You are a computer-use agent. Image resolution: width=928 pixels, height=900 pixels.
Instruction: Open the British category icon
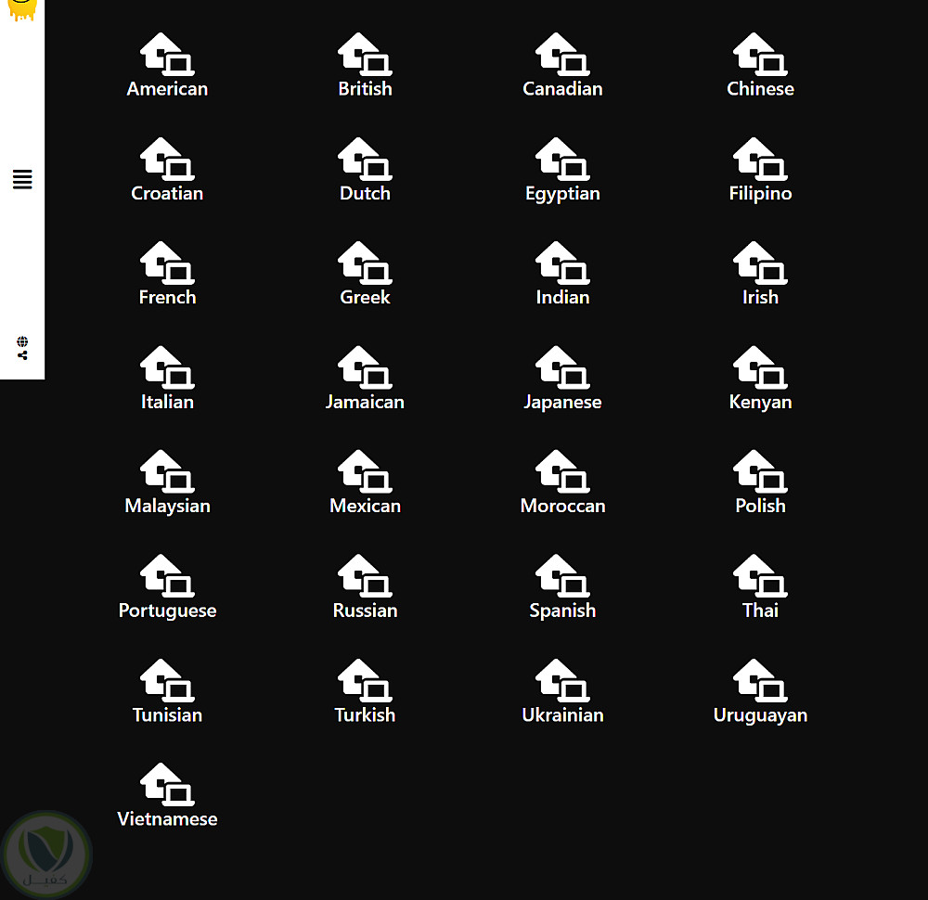(365, 55)
